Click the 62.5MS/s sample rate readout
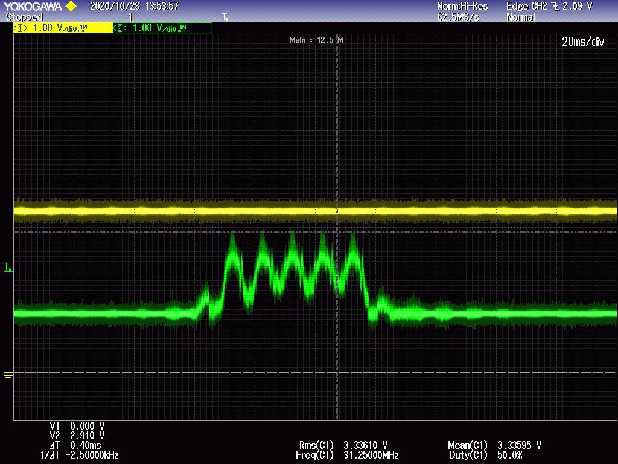This screenshot has width=618, height=464. tap(458, 18)
